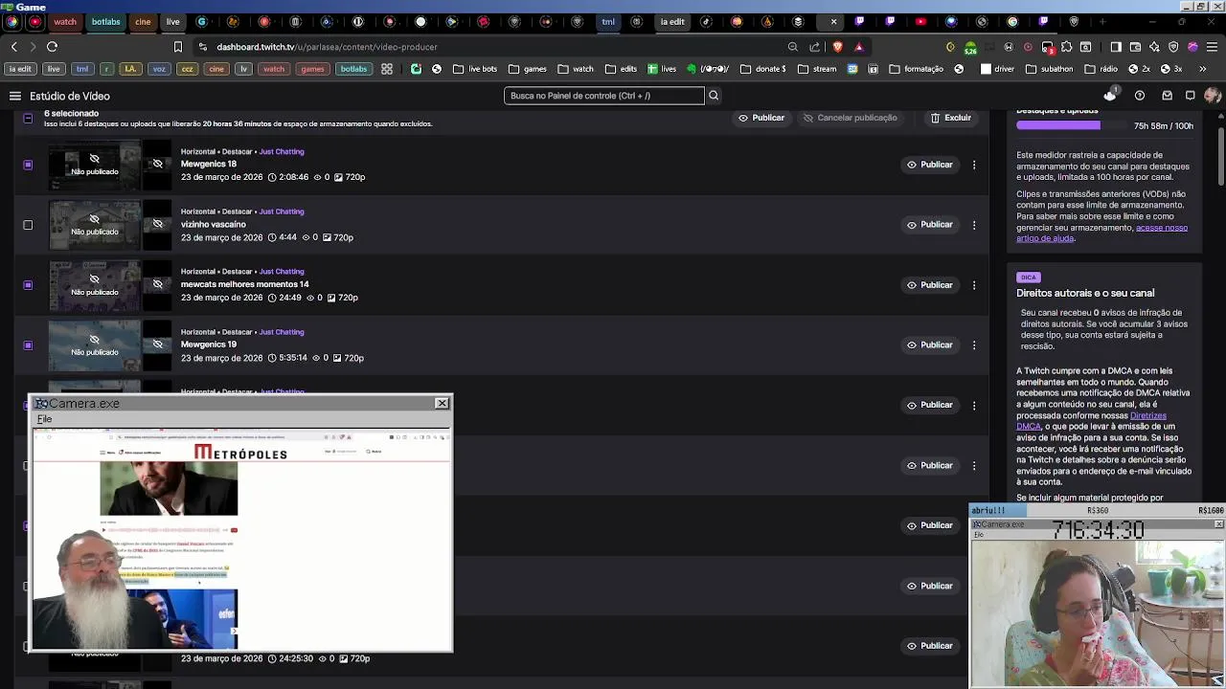Screen dimensions: 1226x689
Task: Open the botlabs bookmark pill
Action: coord(353,69)
